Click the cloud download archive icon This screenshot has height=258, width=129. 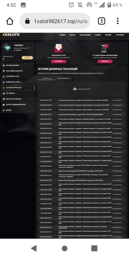[75, 89]
